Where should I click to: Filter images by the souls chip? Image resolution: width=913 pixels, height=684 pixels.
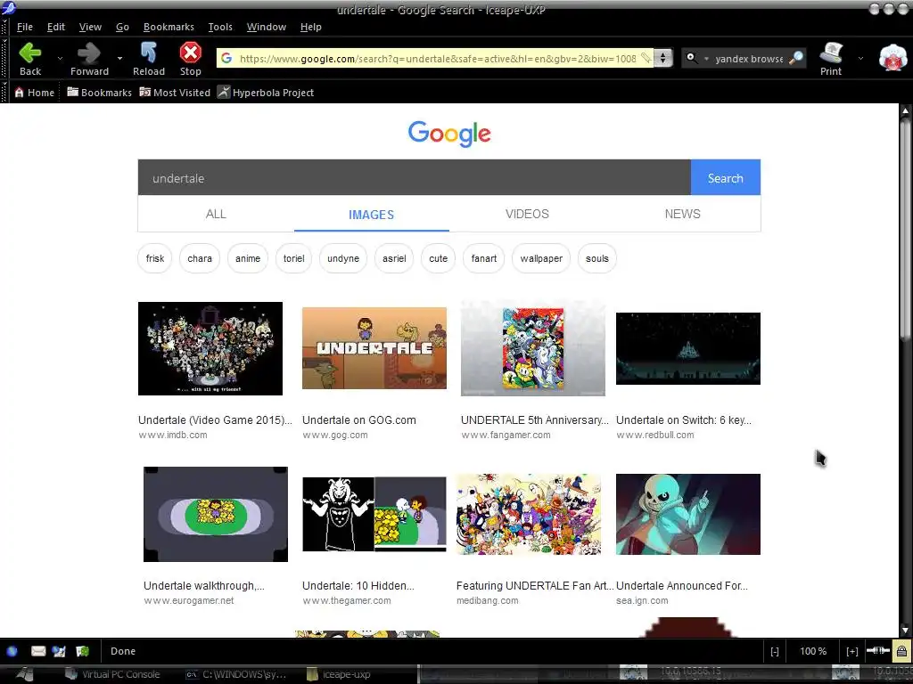tap(596, 258)
